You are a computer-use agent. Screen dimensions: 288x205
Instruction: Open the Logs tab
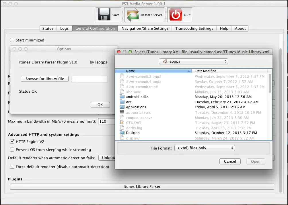coord(64,28)
